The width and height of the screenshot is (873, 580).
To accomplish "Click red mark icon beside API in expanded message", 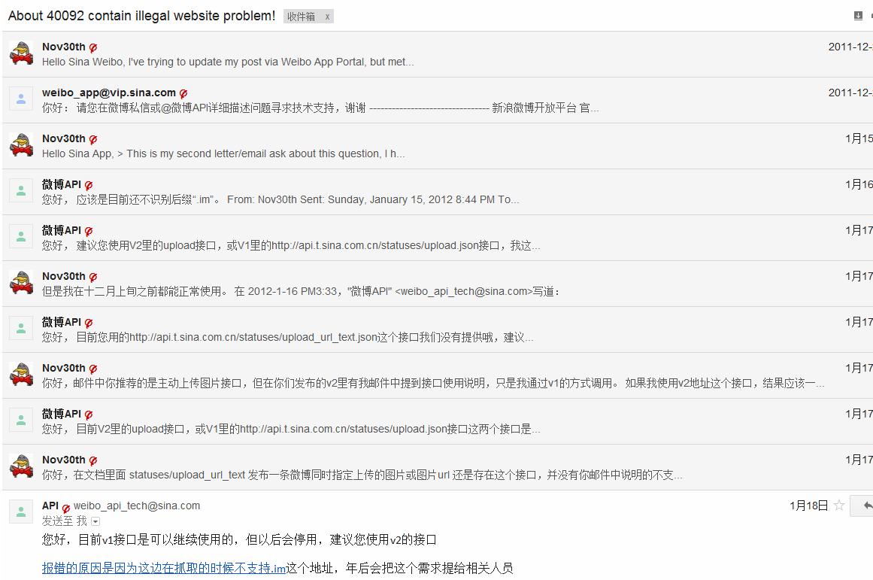I will click(x=65, y=508).
